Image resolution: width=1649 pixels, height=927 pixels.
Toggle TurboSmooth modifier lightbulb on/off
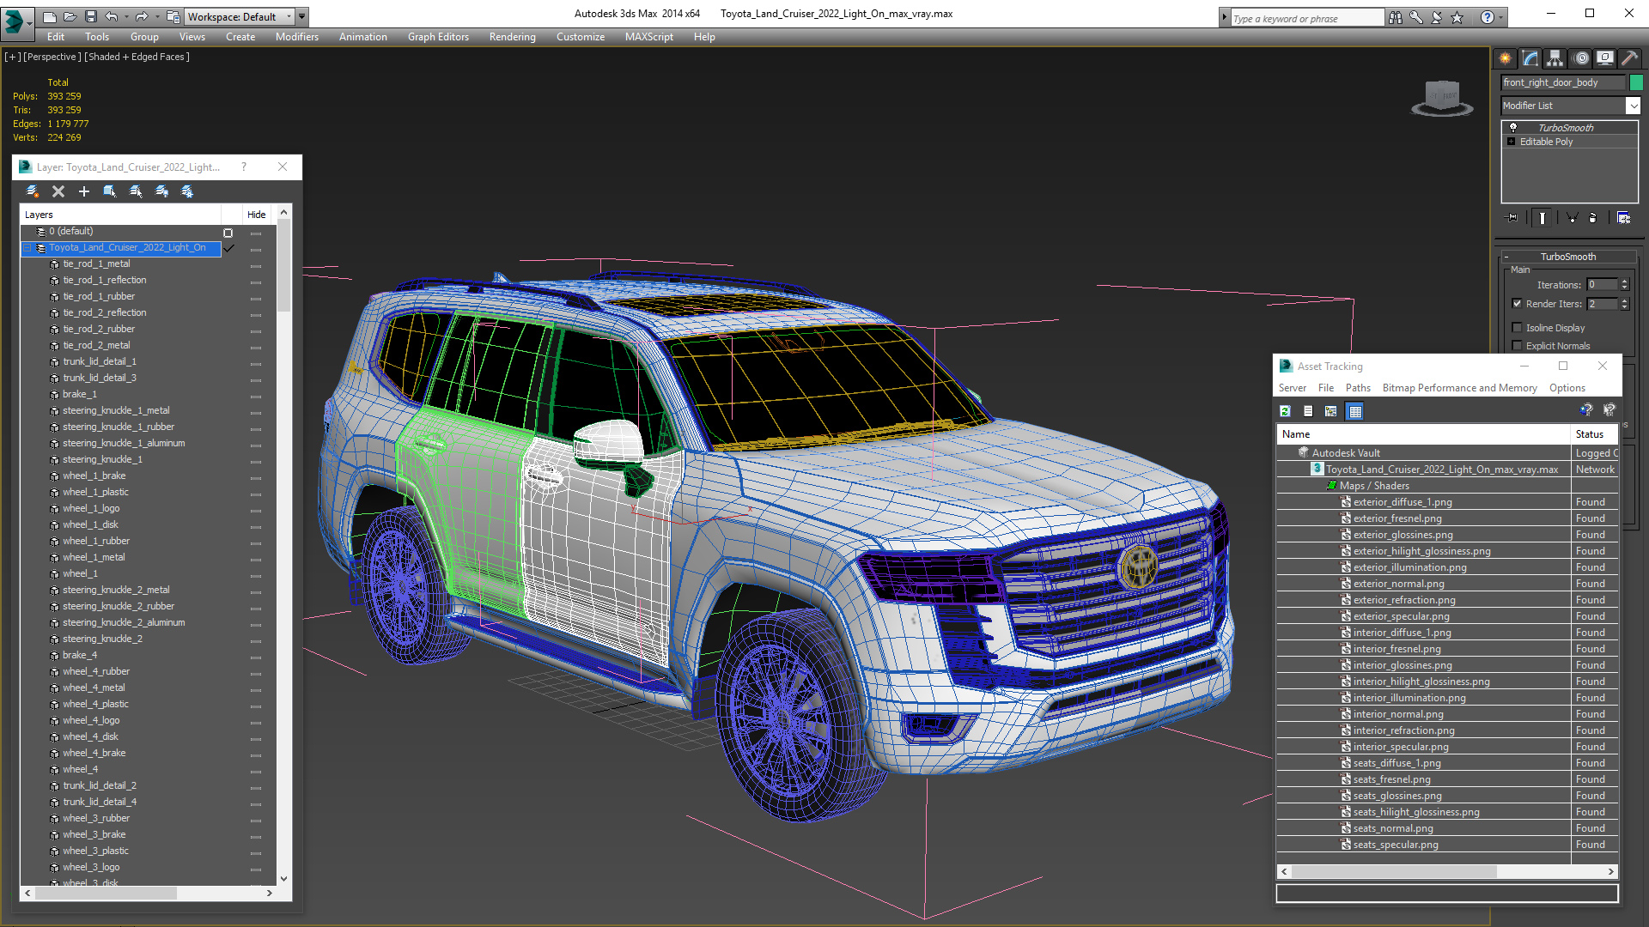point(1513,127)
